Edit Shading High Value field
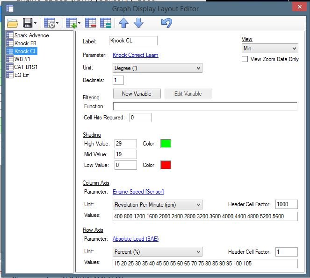Viewport: 310px width, 278px height. [125, 144]
